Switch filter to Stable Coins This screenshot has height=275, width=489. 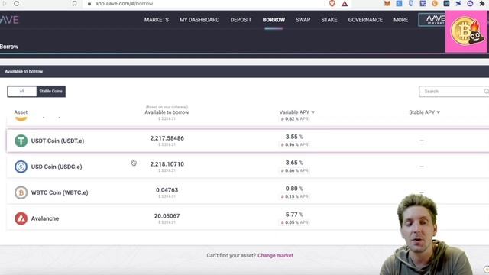51,92
